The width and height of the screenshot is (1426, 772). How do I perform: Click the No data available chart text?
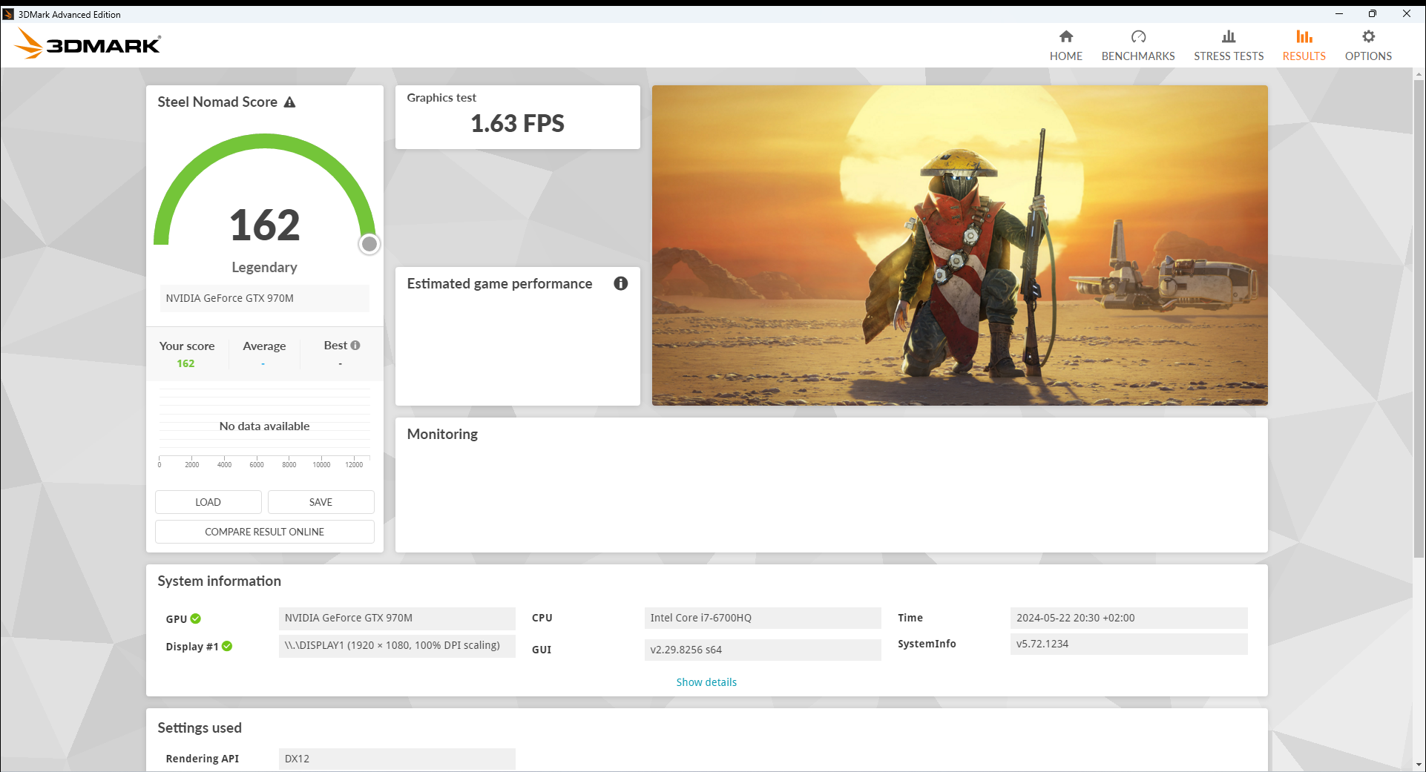click(x=264, y=426)
